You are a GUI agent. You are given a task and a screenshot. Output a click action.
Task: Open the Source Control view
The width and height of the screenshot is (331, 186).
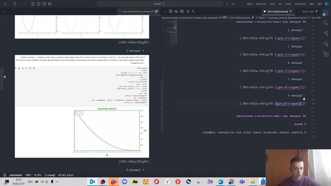click(326, 33)
